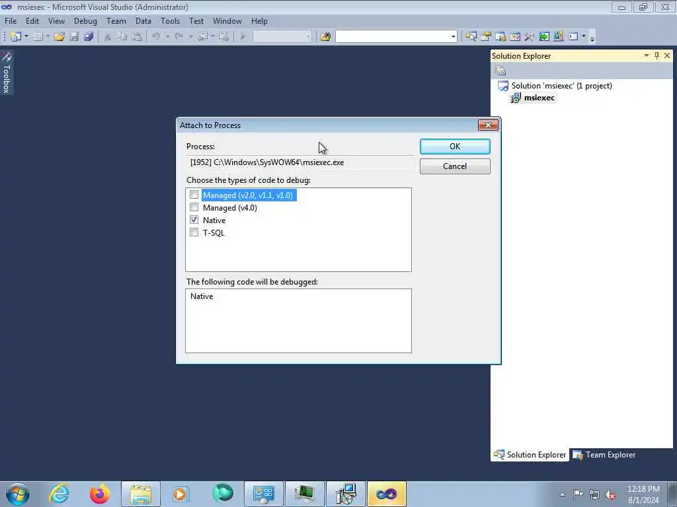Open the Test menu

(196, 21)
